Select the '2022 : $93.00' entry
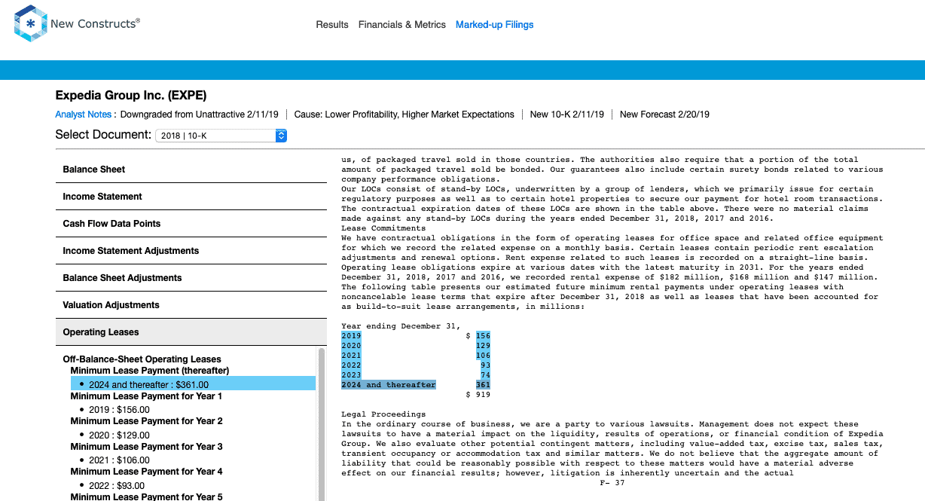Image resolution: width=925 pixels, height=501 pixels. pos(117,485)
